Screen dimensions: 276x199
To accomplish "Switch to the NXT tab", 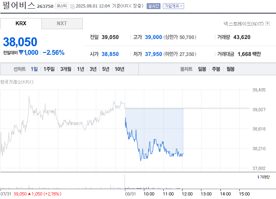I will [x=62, y=23].
